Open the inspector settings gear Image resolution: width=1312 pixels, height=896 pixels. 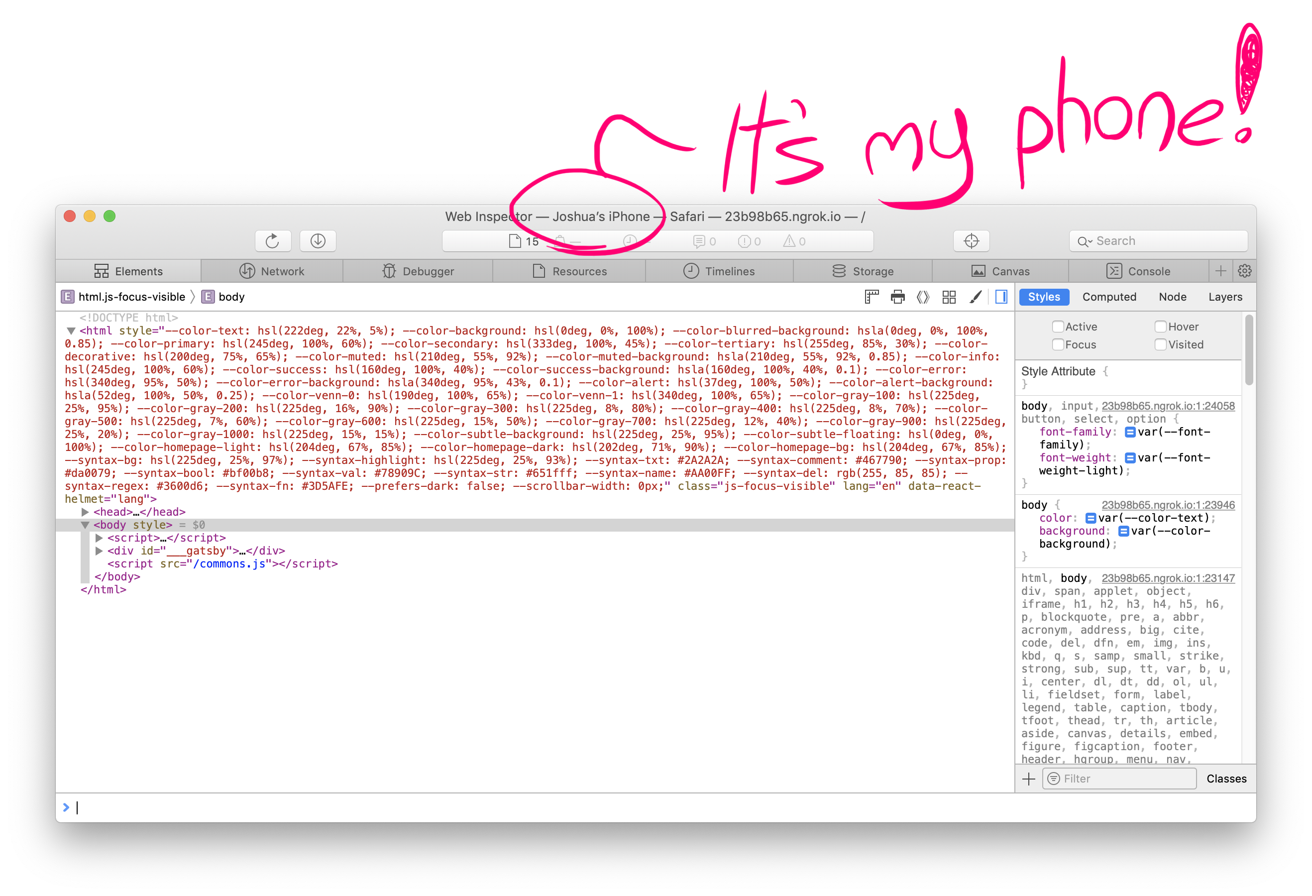coord(1245,271)
